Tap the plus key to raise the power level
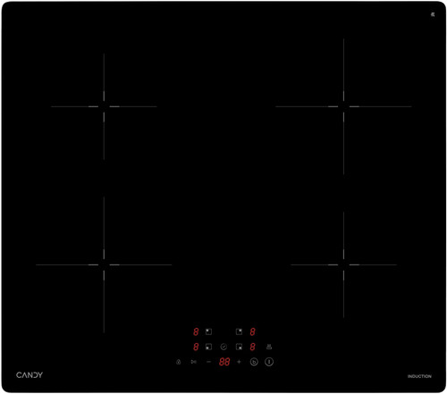The image size is (447, 394). pos(239,362)
